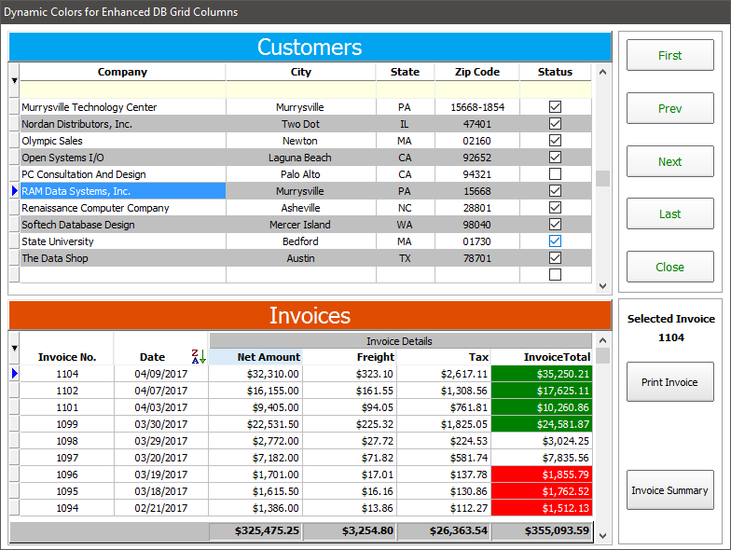Click the Company column header
This screenshot has height=550, width=731.
point(122,72)
